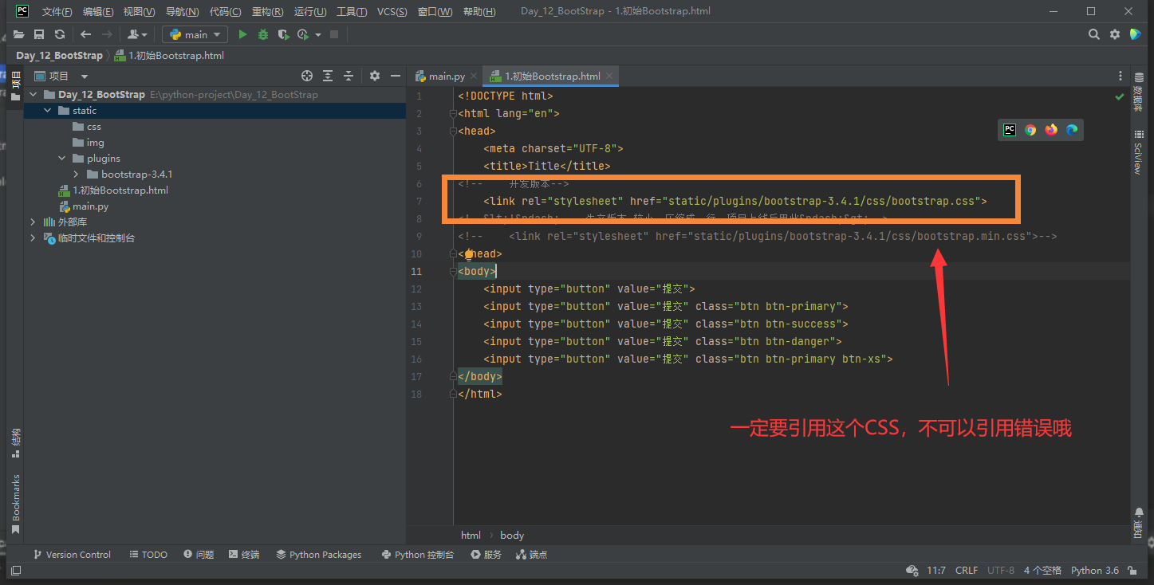Screen dimensions: 1154x585
Task: Open the VCS menu
Action: pyautogui.click(x=392, y=12)
